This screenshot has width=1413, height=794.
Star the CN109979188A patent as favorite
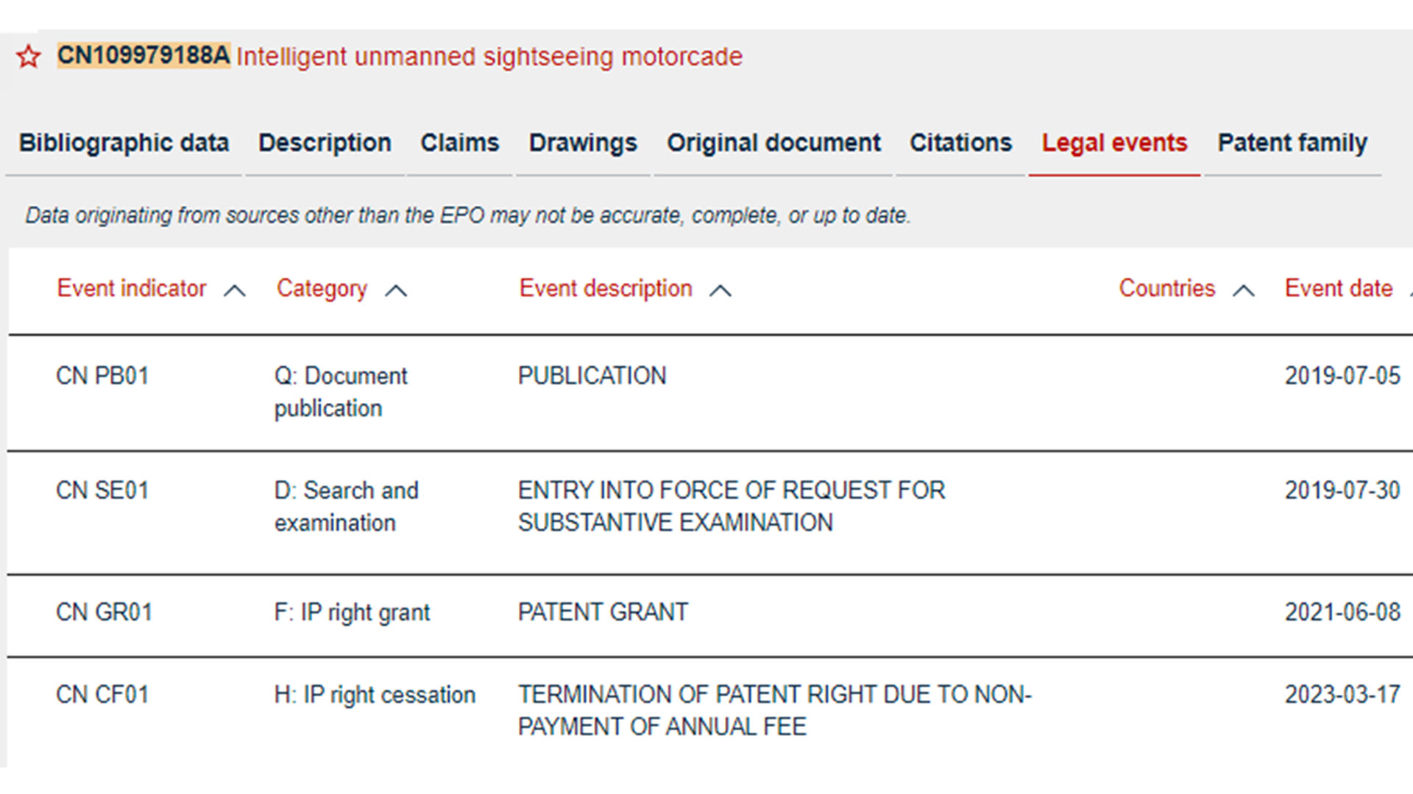pos(29,57)
